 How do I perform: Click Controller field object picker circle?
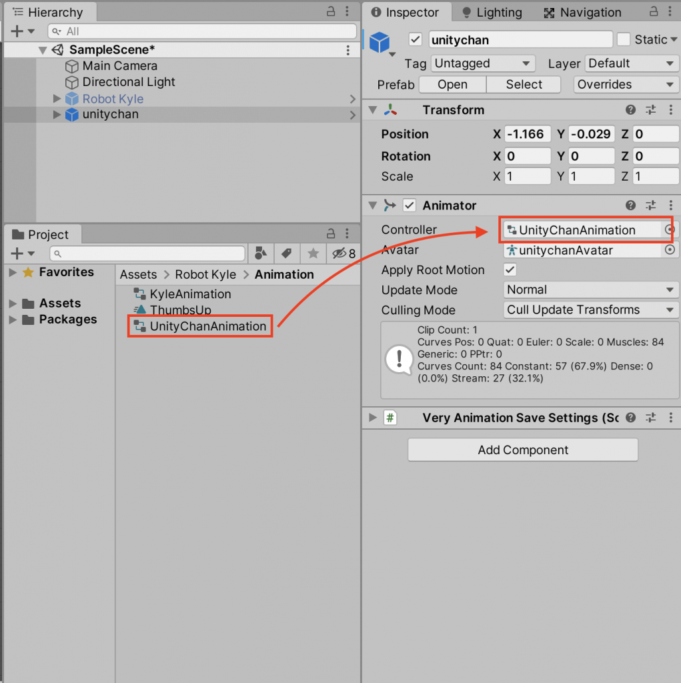[670, 229]
